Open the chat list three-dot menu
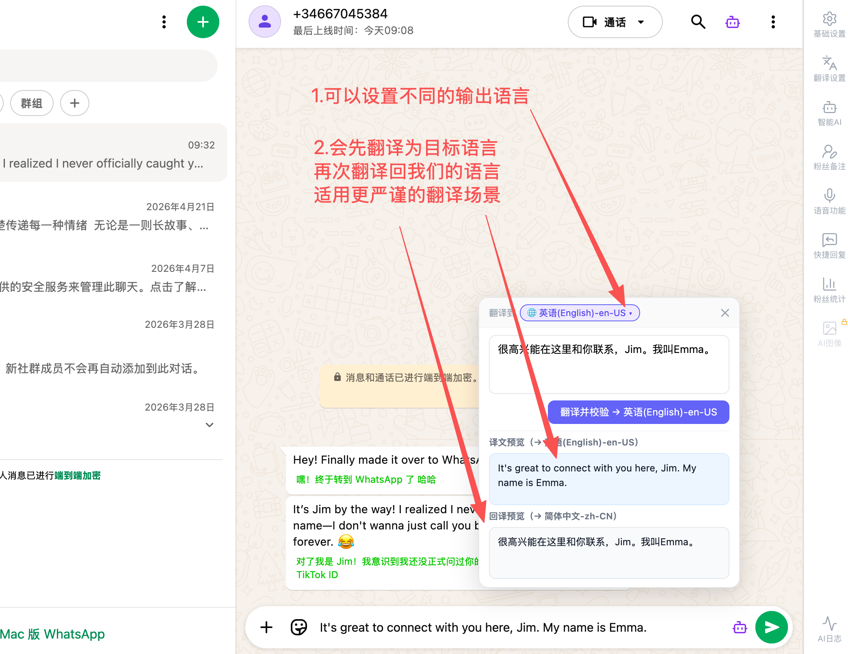This screenshot has height=654, width=848. coord(164,22)
